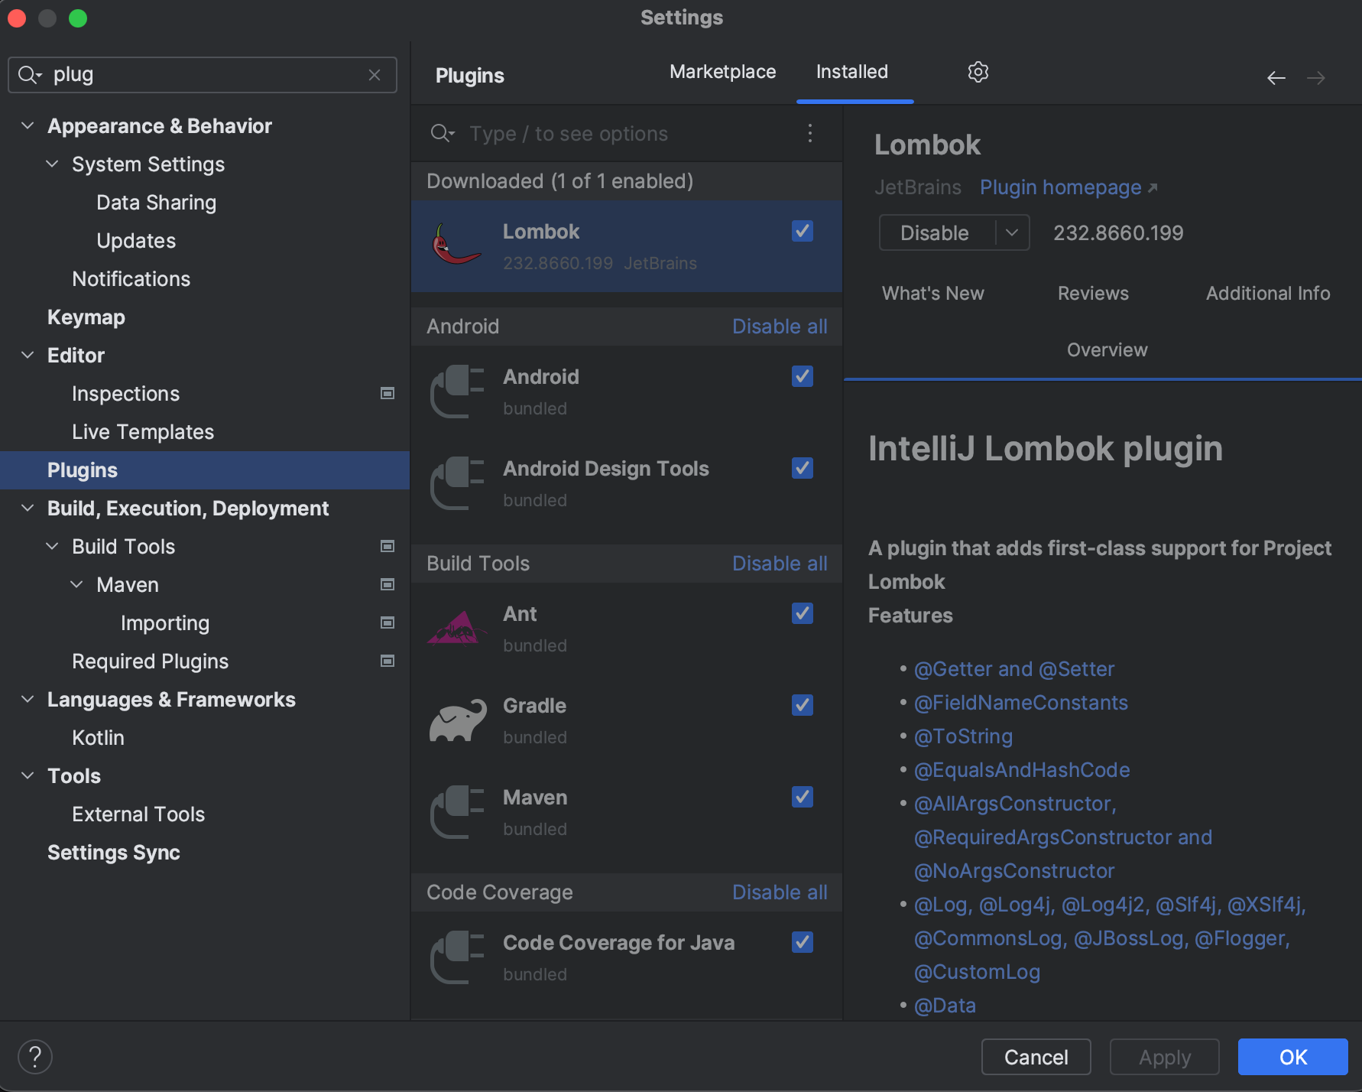Open the @EqualsAndHashCode link
The width and height of the screenshot is (1362, 1092).
pyautogui.click(x=1022, y=770)
